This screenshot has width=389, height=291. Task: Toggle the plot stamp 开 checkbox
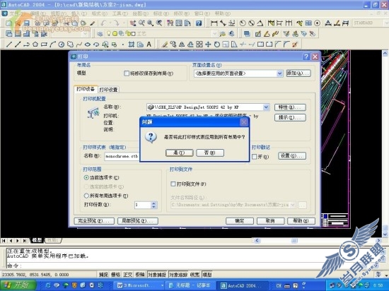pyautogui.click(x=255, y=157)
